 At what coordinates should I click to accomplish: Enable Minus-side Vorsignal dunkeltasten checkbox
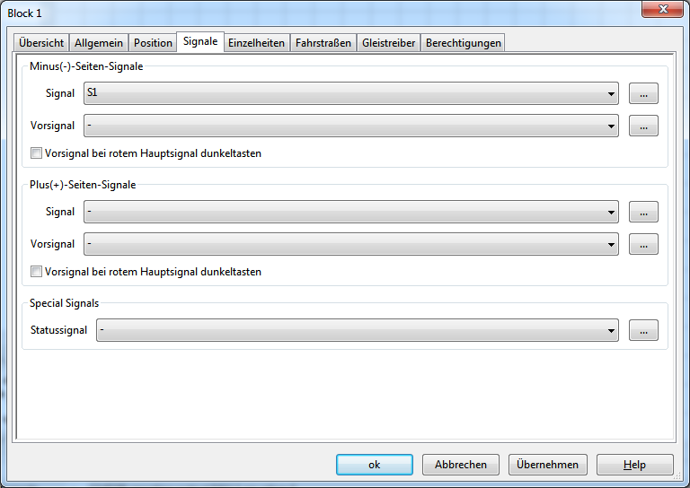pos(37,153)
